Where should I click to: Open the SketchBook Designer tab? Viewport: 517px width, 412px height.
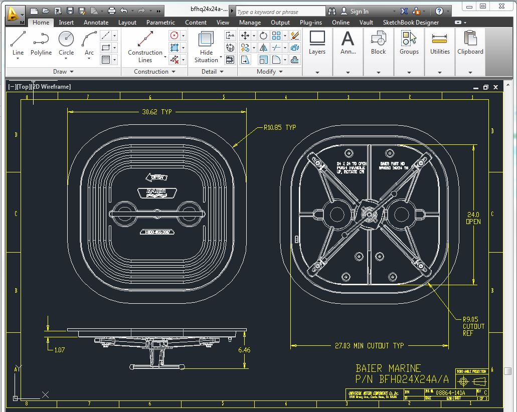click(411, 23)
